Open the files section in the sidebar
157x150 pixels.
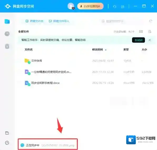(7, 21)
